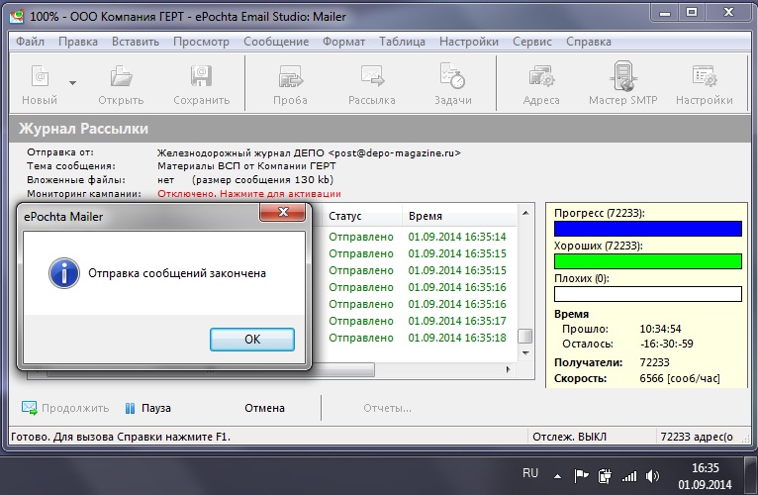
Task: Open the Адреса address book icon
Action: (541, 76)
